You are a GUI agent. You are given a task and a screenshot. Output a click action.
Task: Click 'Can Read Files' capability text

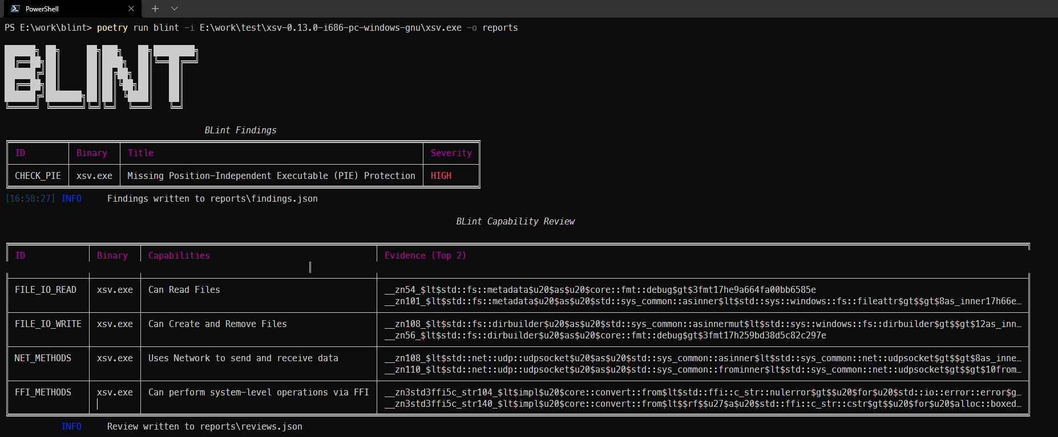pos(184,290)
